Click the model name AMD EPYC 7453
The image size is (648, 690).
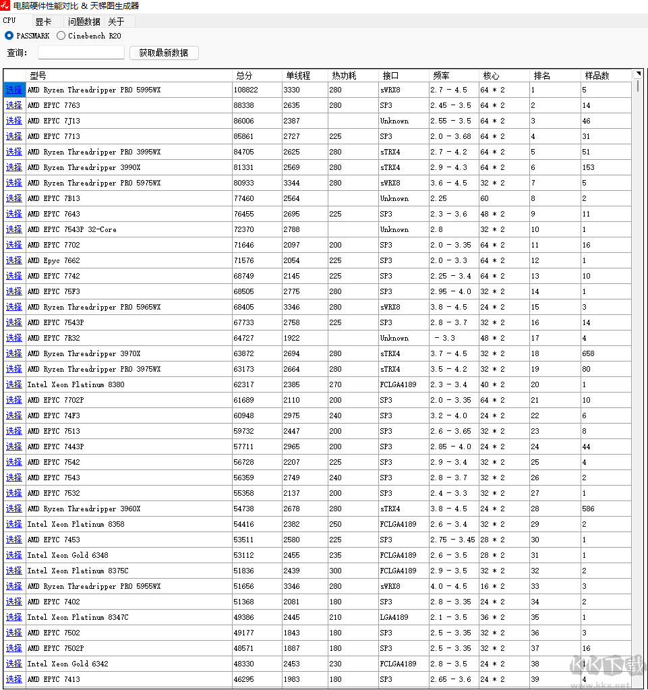point(54,540)
